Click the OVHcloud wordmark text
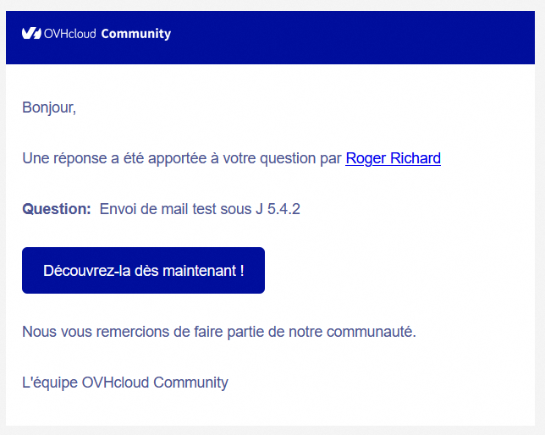Image resolution: width=545 pixels, height=435 pixels. pos(70,34)
